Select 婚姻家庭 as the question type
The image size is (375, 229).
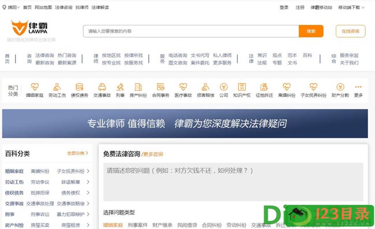[113, 225]
